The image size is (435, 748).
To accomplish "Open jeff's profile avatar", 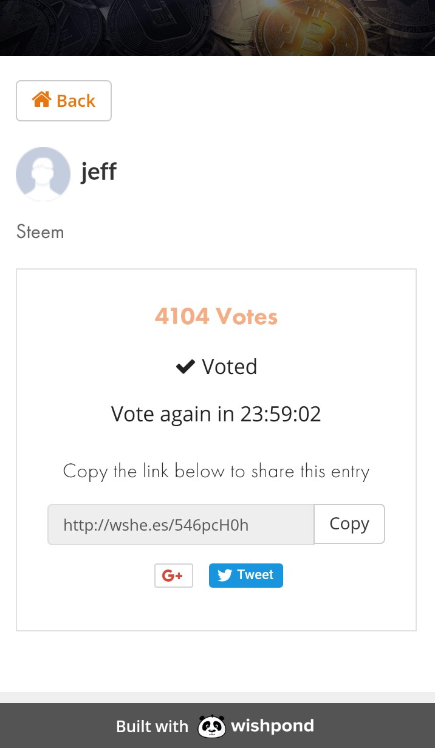I will click(x=43, y=174).
